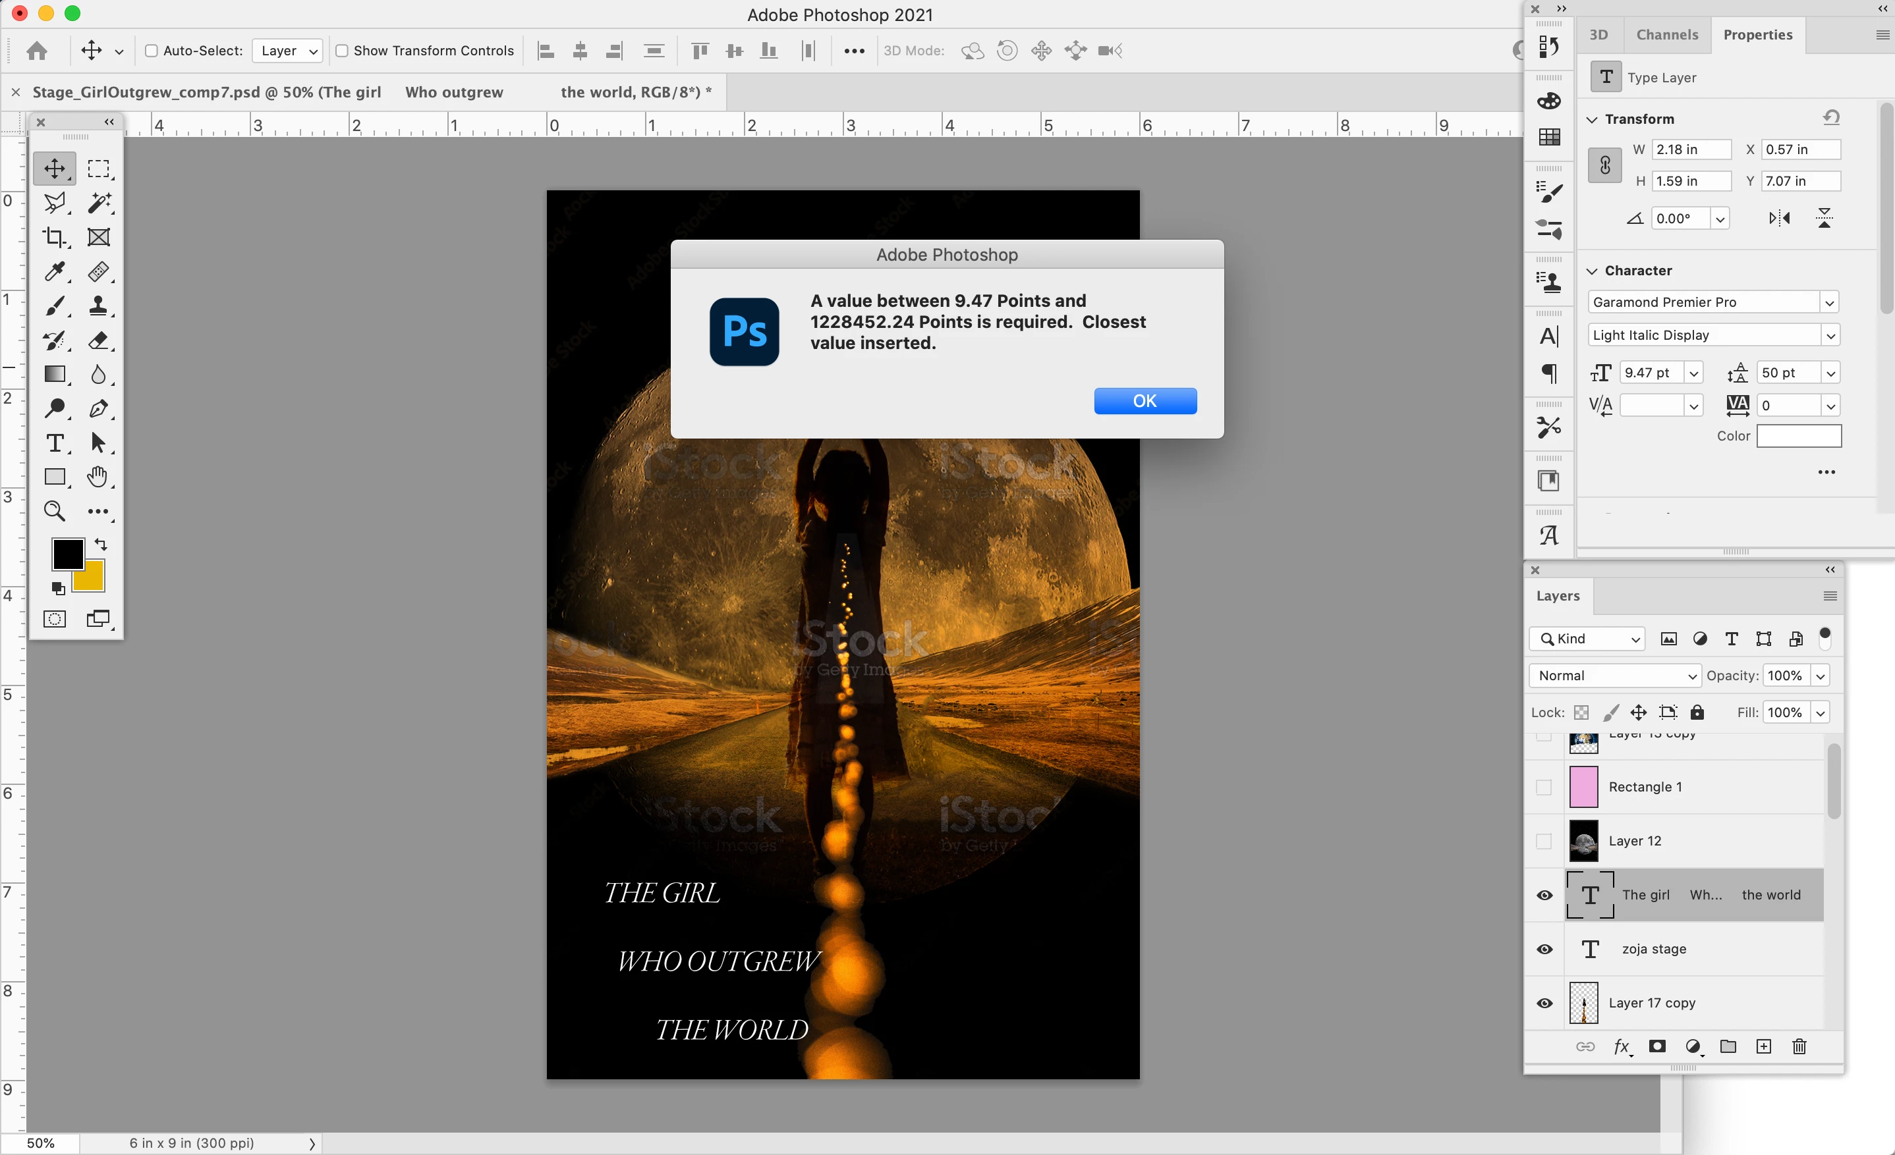Choose the Zoom tool in toolbox
This screenshot has width=1895, height=1155.
pos(54,511)
